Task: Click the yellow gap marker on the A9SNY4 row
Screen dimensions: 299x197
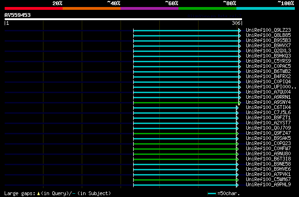Action: pos(239,104)
